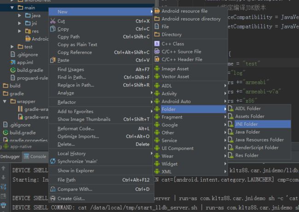The width and height of the screenshot is (299, 212).
Task: Open the XML submenu
Action: click(190, 172)
